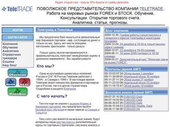Click the Телетрейд в Поволжье heading
Image resolution: width=170 pixels, height=127 pixels.
tap(68, 30)
